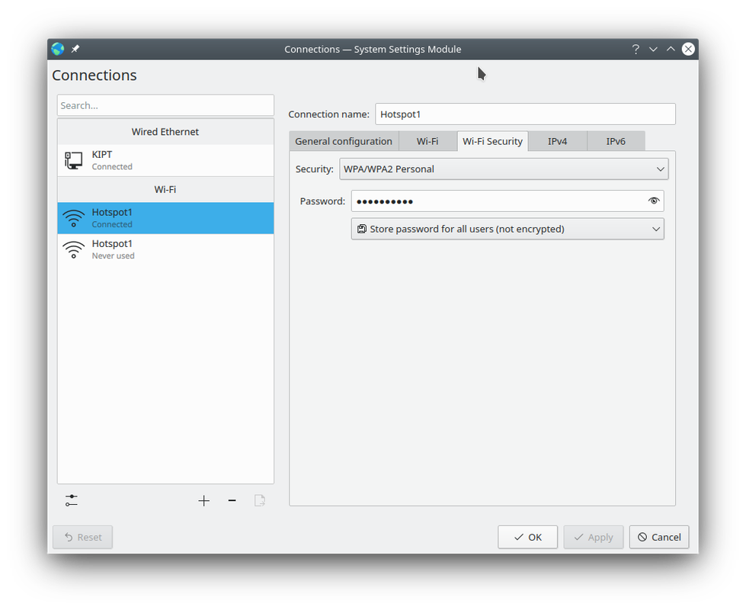This screenshot has height=610, width=746.
Task: Click the Cancel button
Action: tap(659, 537)
